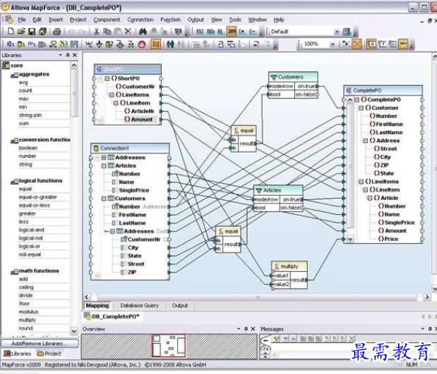Collapse the Articles table in Connection1

104,166
